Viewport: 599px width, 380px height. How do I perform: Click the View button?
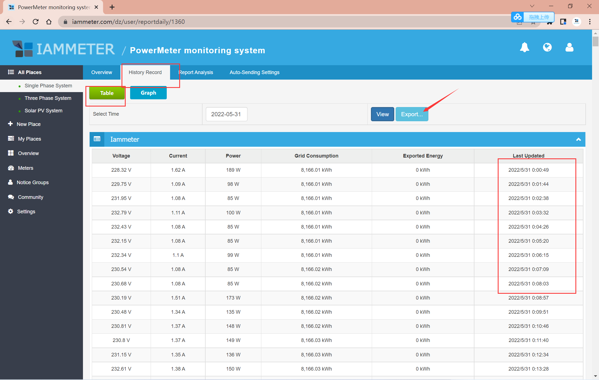tap(382, 114)
